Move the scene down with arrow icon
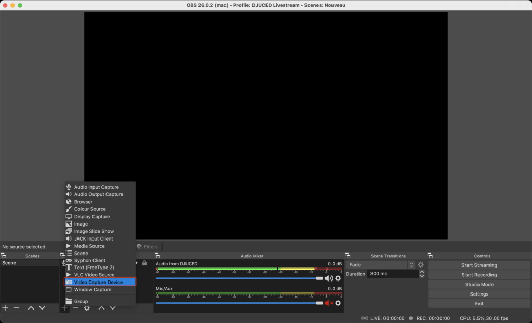Screen dimensions: 532x323 42,308
